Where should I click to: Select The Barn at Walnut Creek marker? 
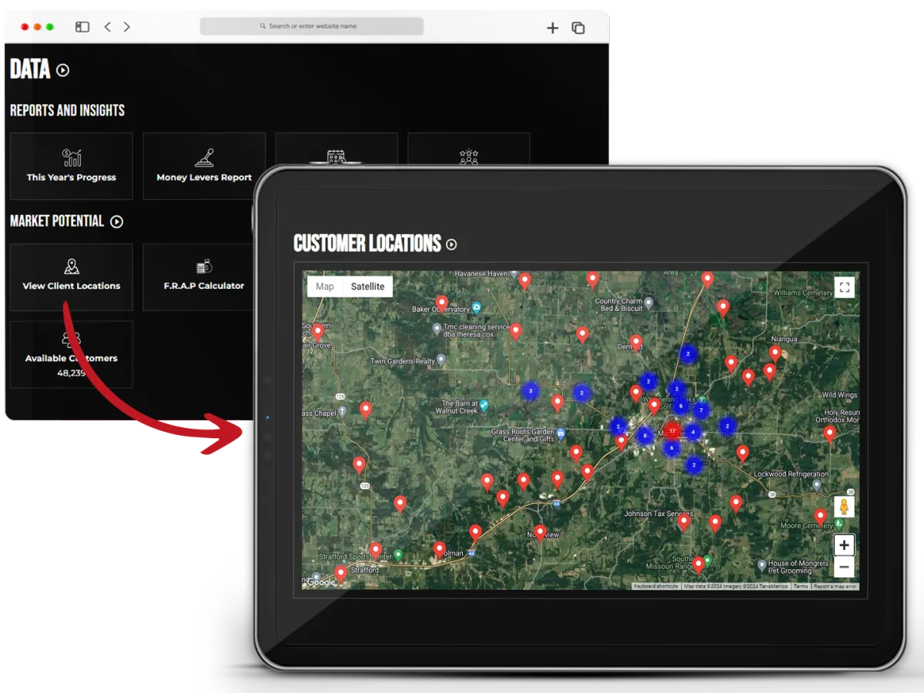point(484,403)
